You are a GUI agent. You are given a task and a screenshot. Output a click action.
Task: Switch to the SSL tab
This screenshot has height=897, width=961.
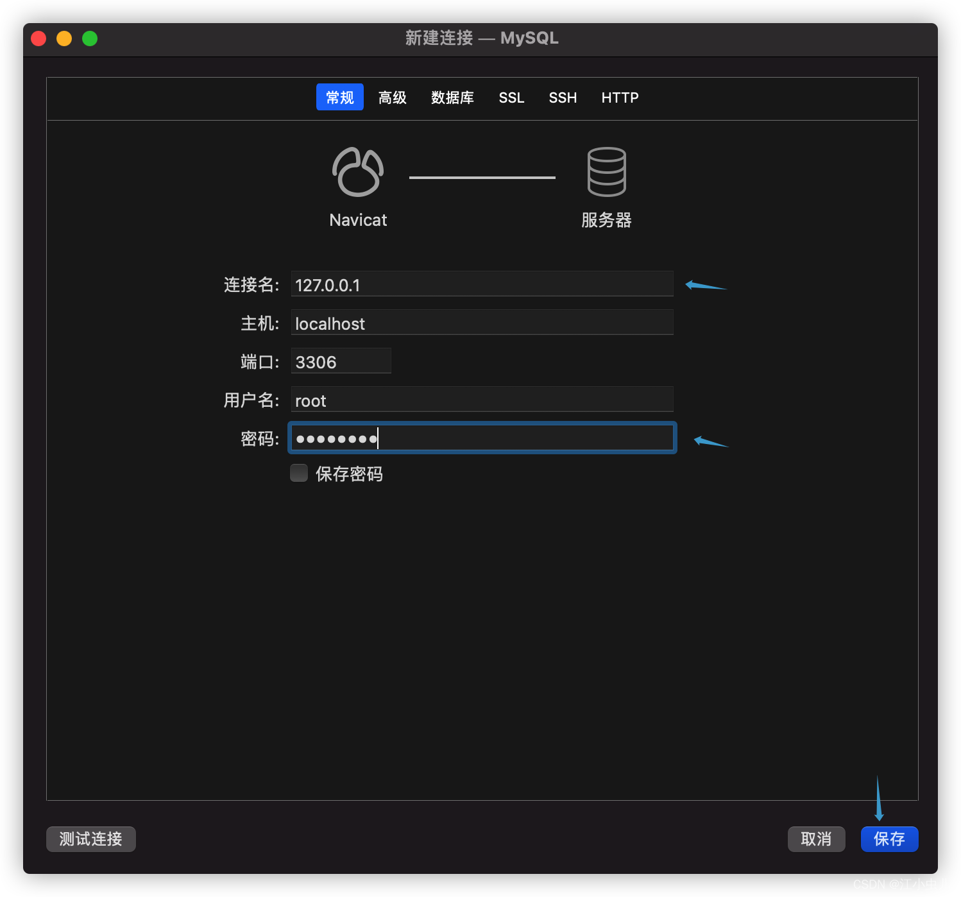pos(511,97)
